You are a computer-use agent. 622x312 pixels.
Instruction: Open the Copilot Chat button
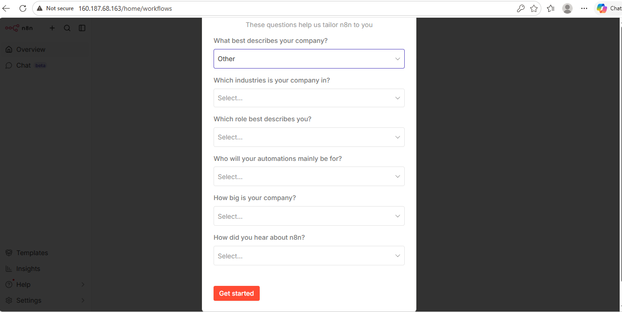click(609, 8)
